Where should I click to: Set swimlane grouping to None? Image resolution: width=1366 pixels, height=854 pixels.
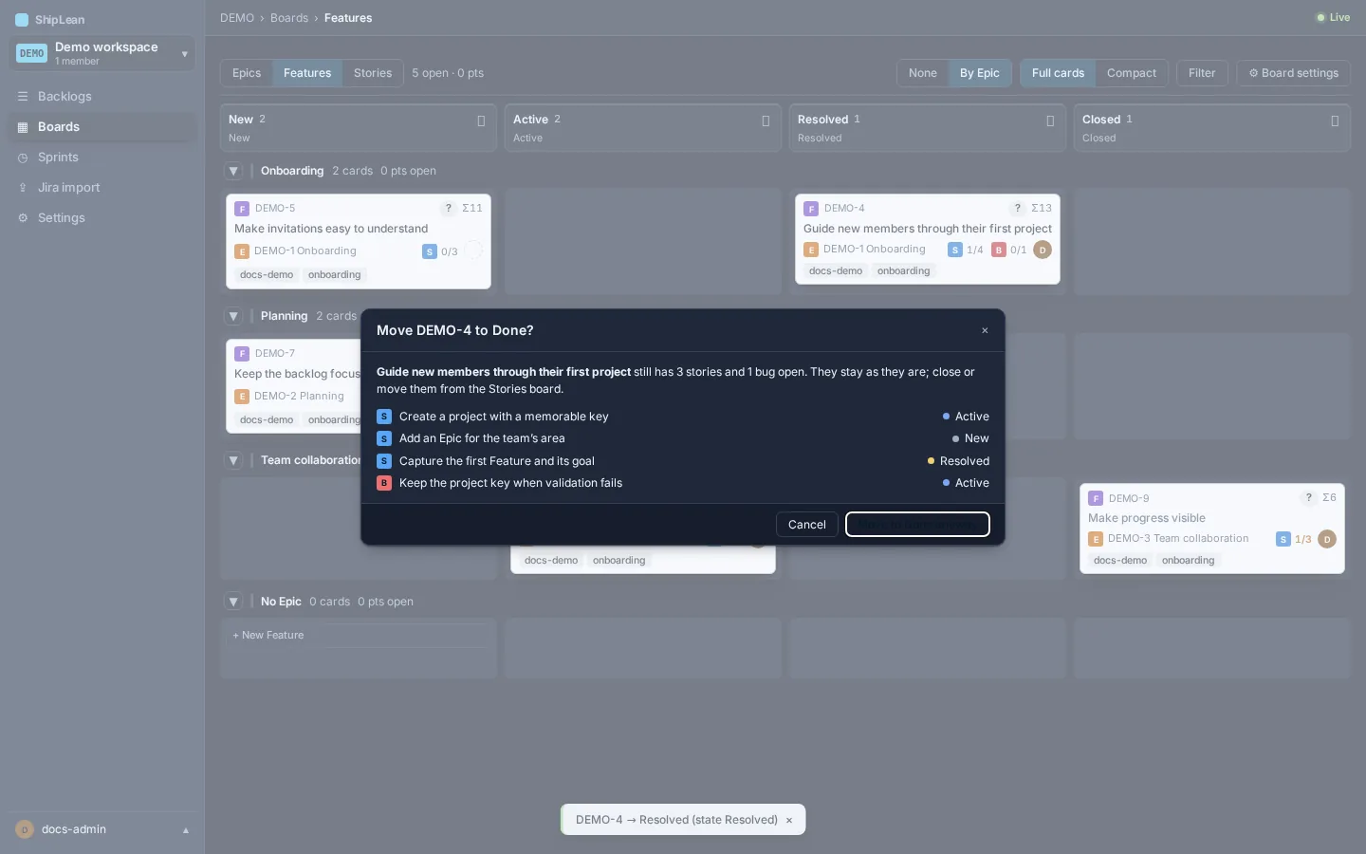(x=922, y=73)
